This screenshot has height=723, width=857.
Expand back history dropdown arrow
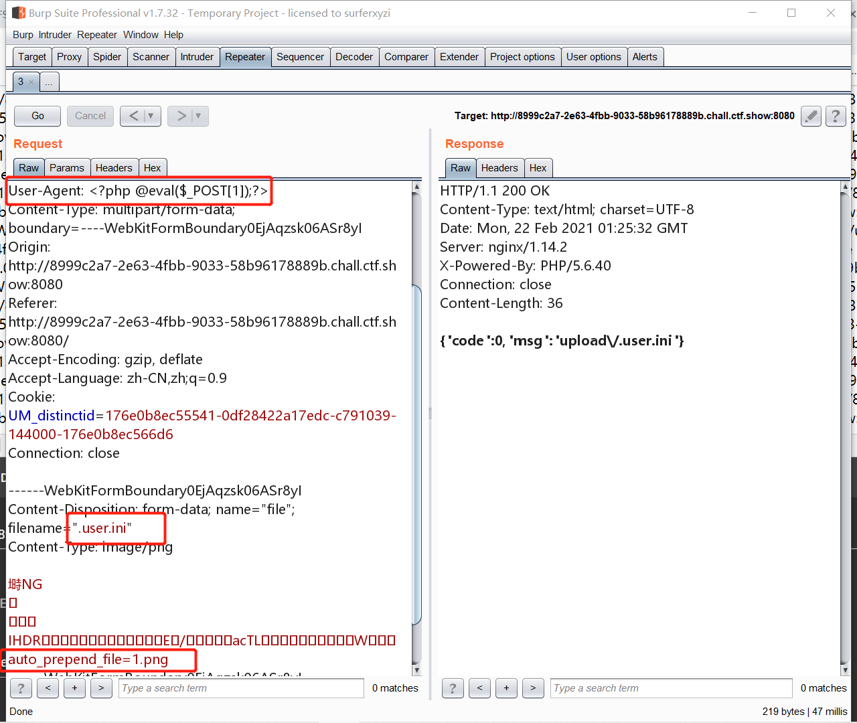pyautogui.click(x=151, y=116)
